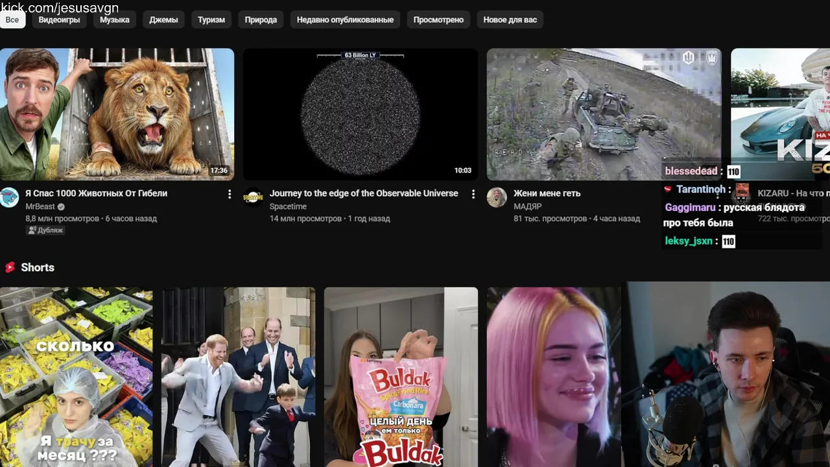This screenshot has width=830, height=467.
Task: Select the 'Видеоигры' filter chip
Action: (59, 19)
